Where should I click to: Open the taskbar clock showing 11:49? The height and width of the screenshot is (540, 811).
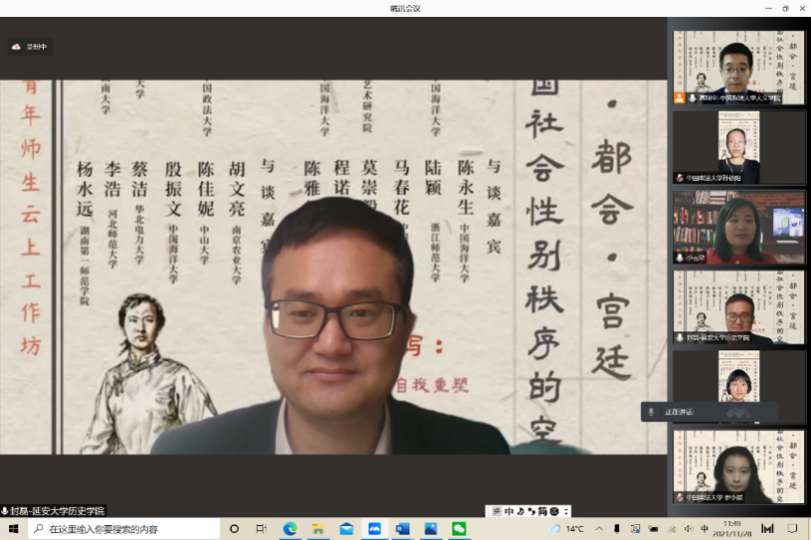point(731,528)
